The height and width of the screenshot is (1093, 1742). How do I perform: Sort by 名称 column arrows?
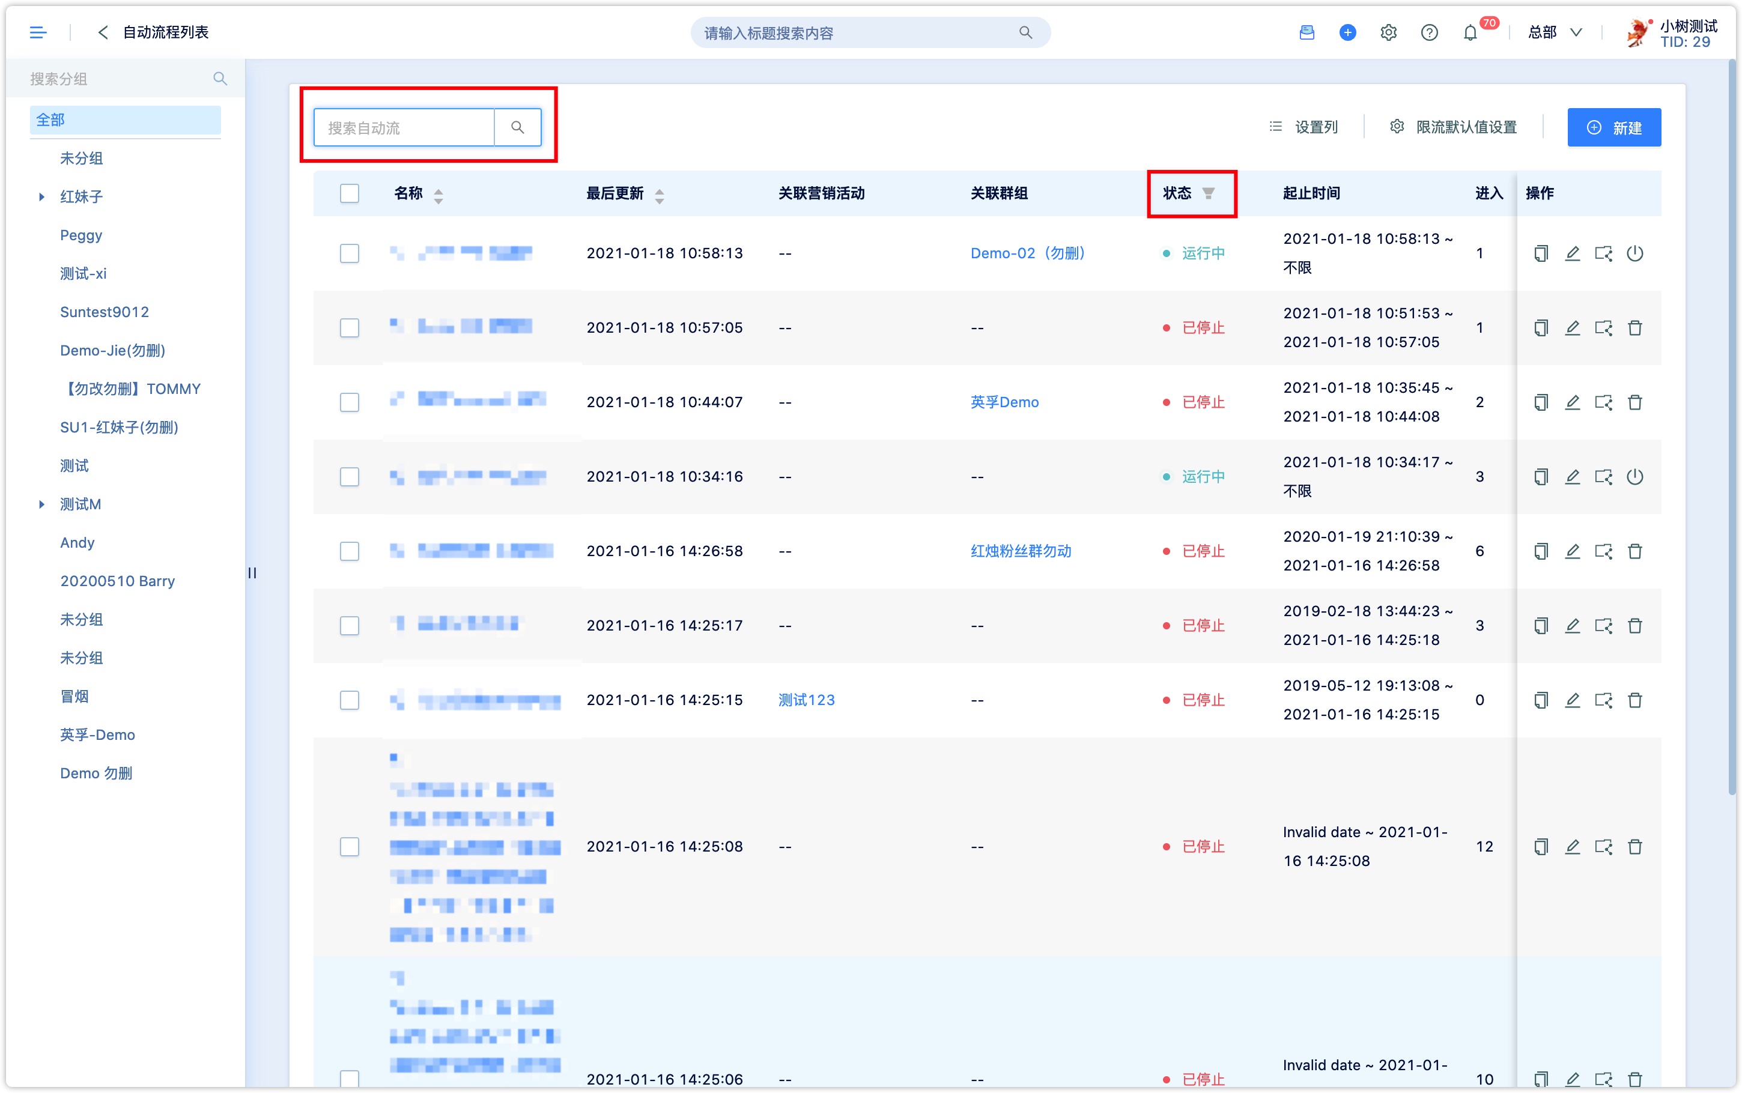(438, 195)
